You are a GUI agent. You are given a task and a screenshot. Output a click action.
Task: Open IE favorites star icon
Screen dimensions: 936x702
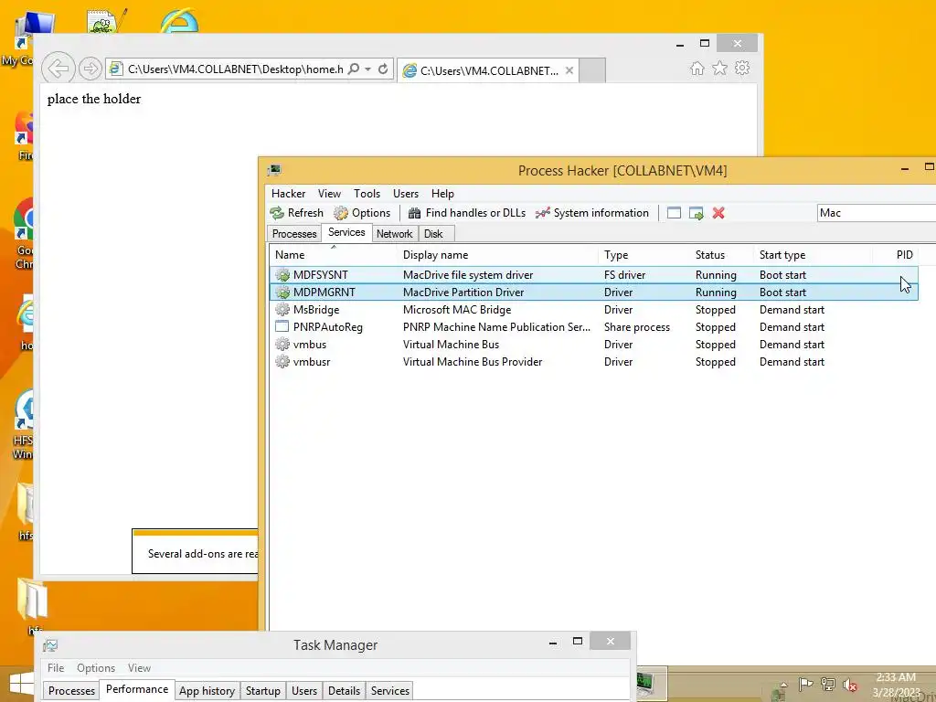coord(720,68)
